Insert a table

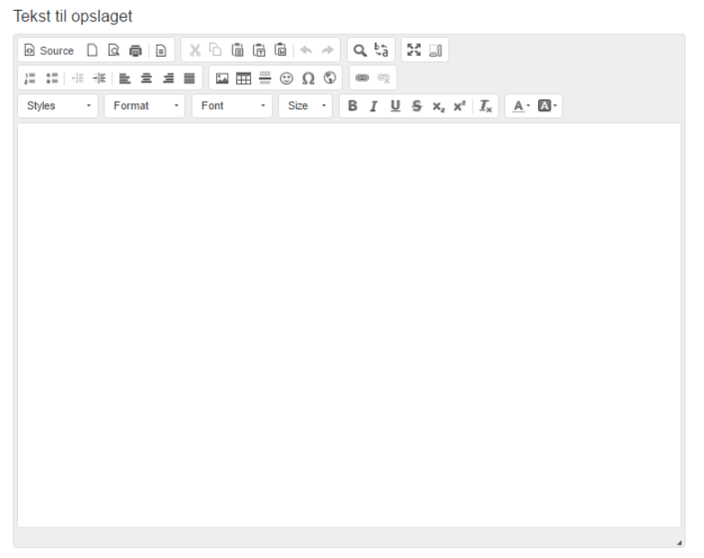tap(243, 78)
